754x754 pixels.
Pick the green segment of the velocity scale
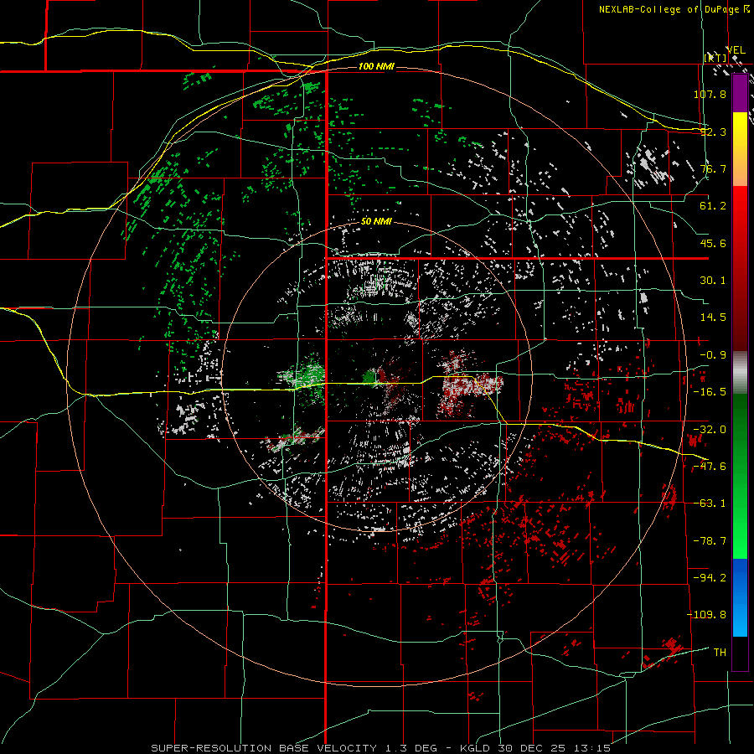[x=740, y=477]
